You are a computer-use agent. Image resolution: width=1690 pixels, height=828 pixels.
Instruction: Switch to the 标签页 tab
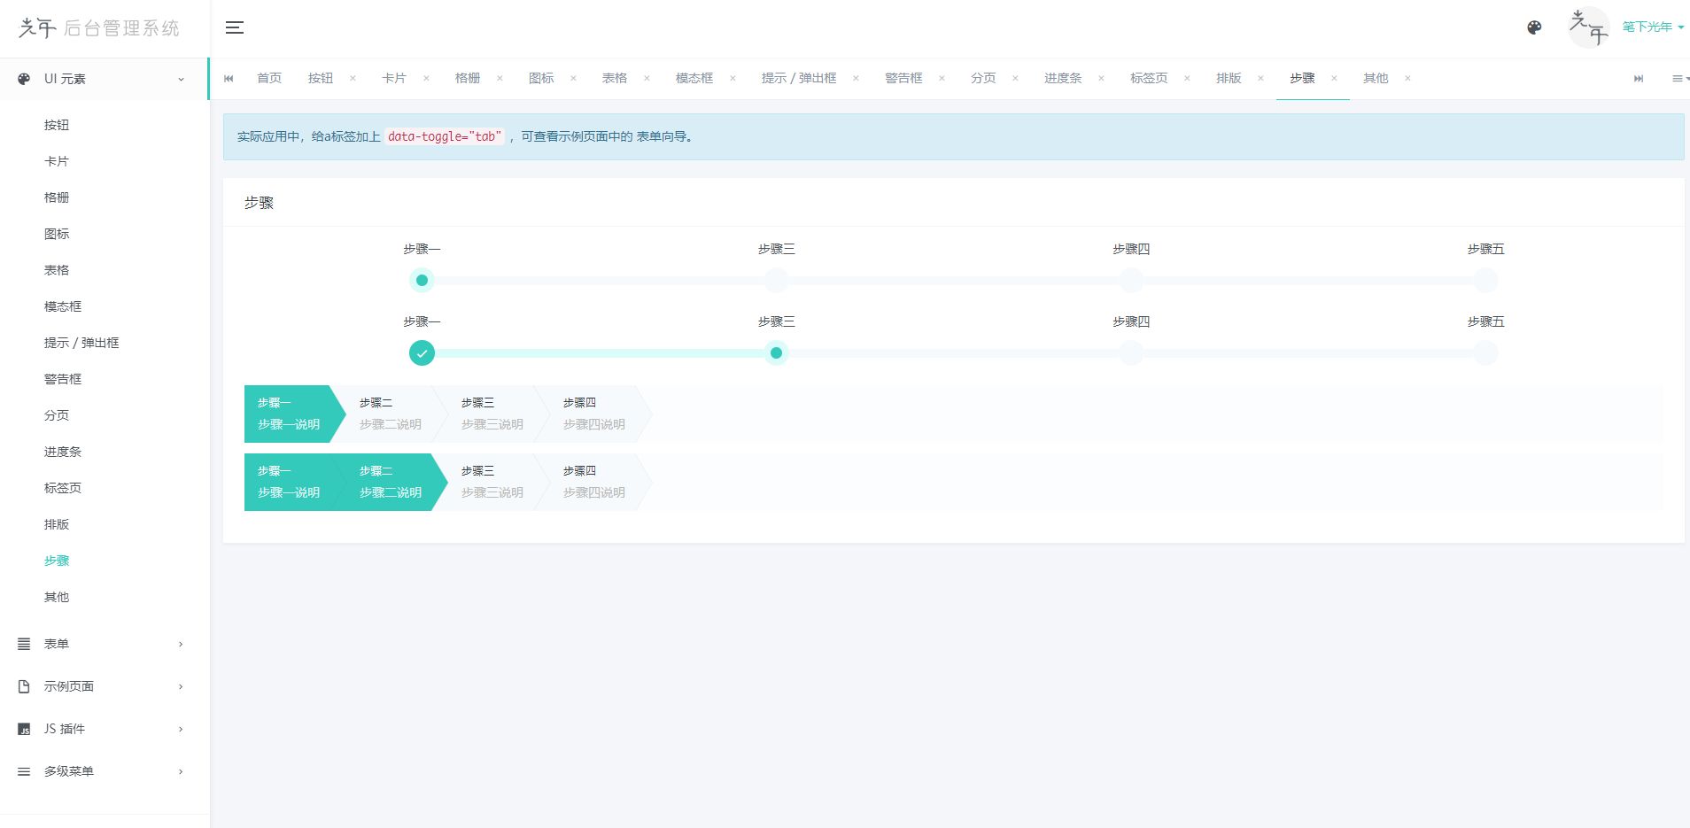point(1149,78)
